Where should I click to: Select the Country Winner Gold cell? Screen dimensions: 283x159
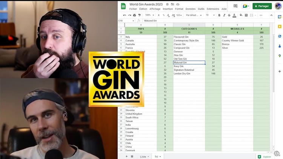click(237, 41)
